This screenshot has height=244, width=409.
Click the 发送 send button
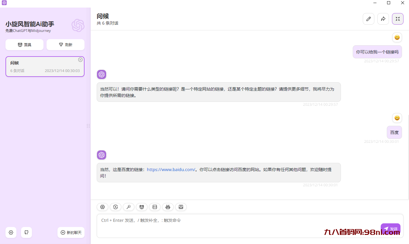(x=390, y=229)
